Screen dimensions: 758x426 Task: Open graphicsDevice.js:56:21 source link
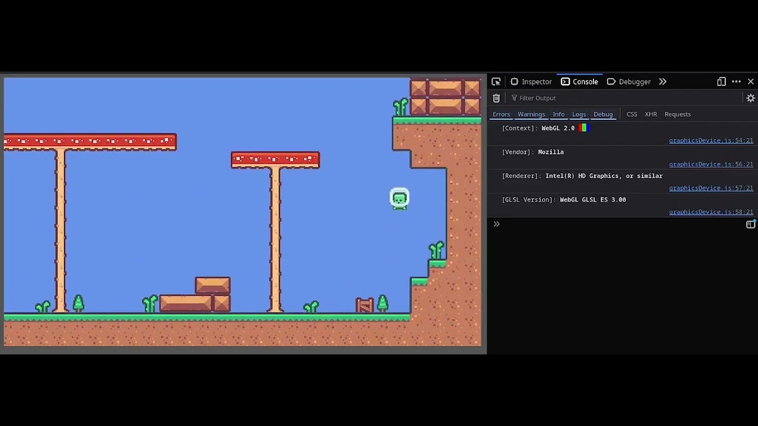click(x=711, y=164)
